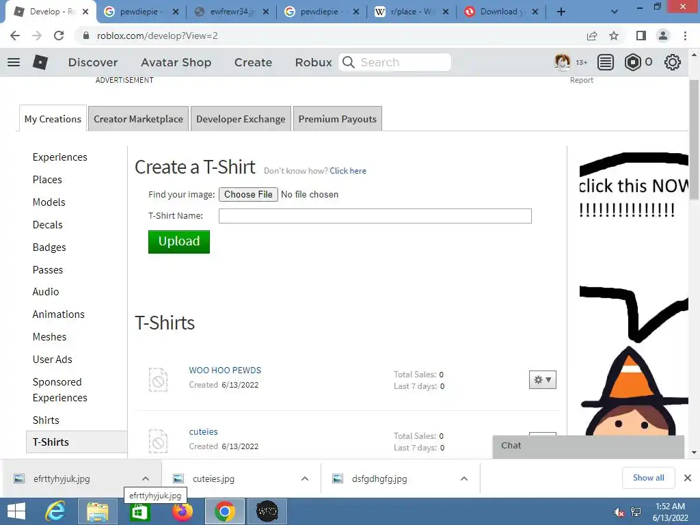
Task: Open the user avatar profile icon
Action: coord(562,62)
